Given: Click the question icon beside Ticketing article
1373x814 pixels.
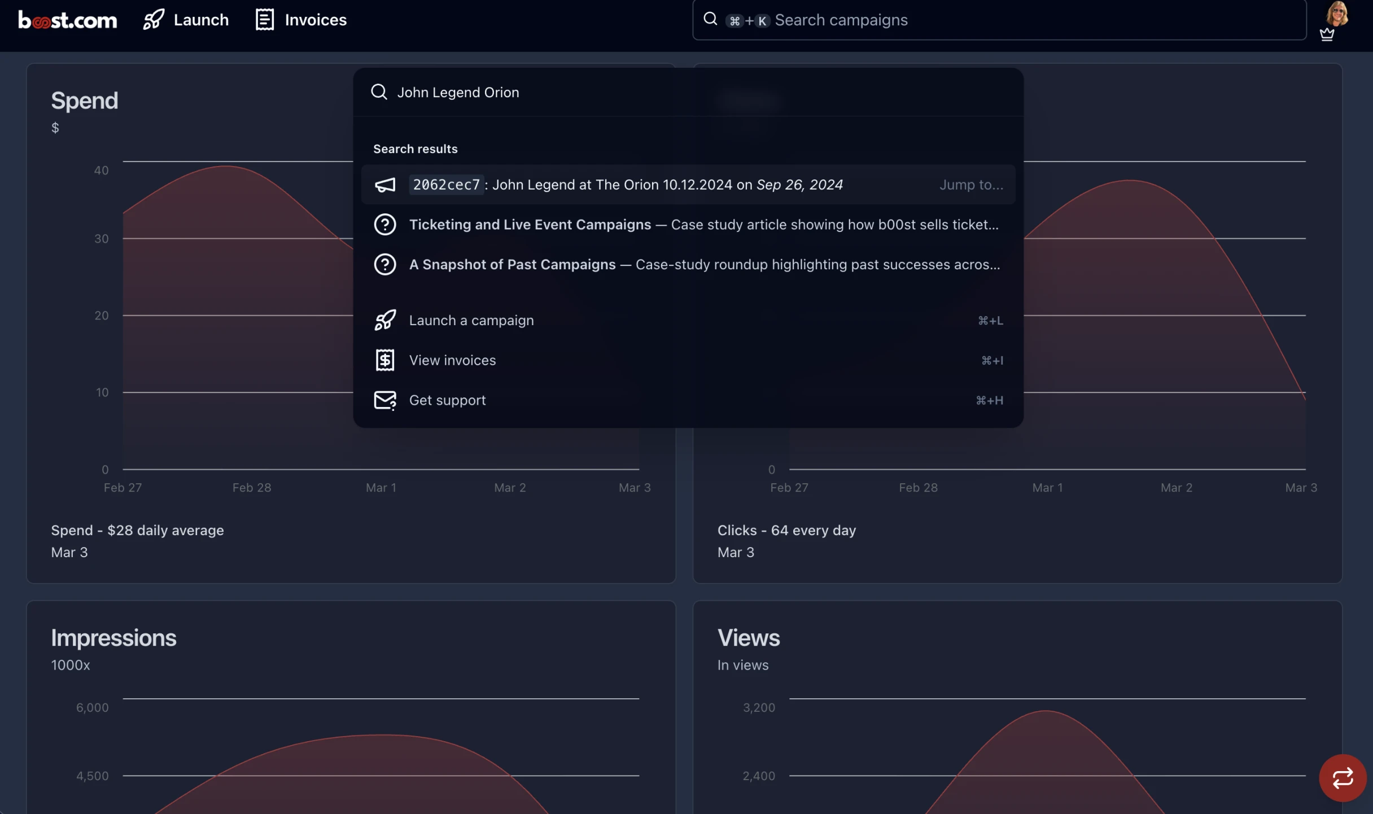Looking at the screenshot, I should pos(385,225).
